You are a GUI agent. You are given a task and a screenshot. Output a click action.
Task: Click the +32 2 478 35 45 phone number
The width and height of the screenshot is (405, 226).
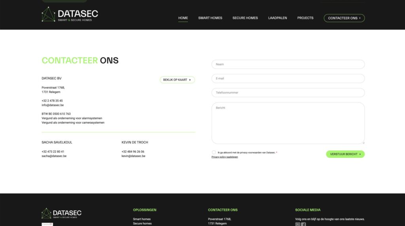pos(52,101)
